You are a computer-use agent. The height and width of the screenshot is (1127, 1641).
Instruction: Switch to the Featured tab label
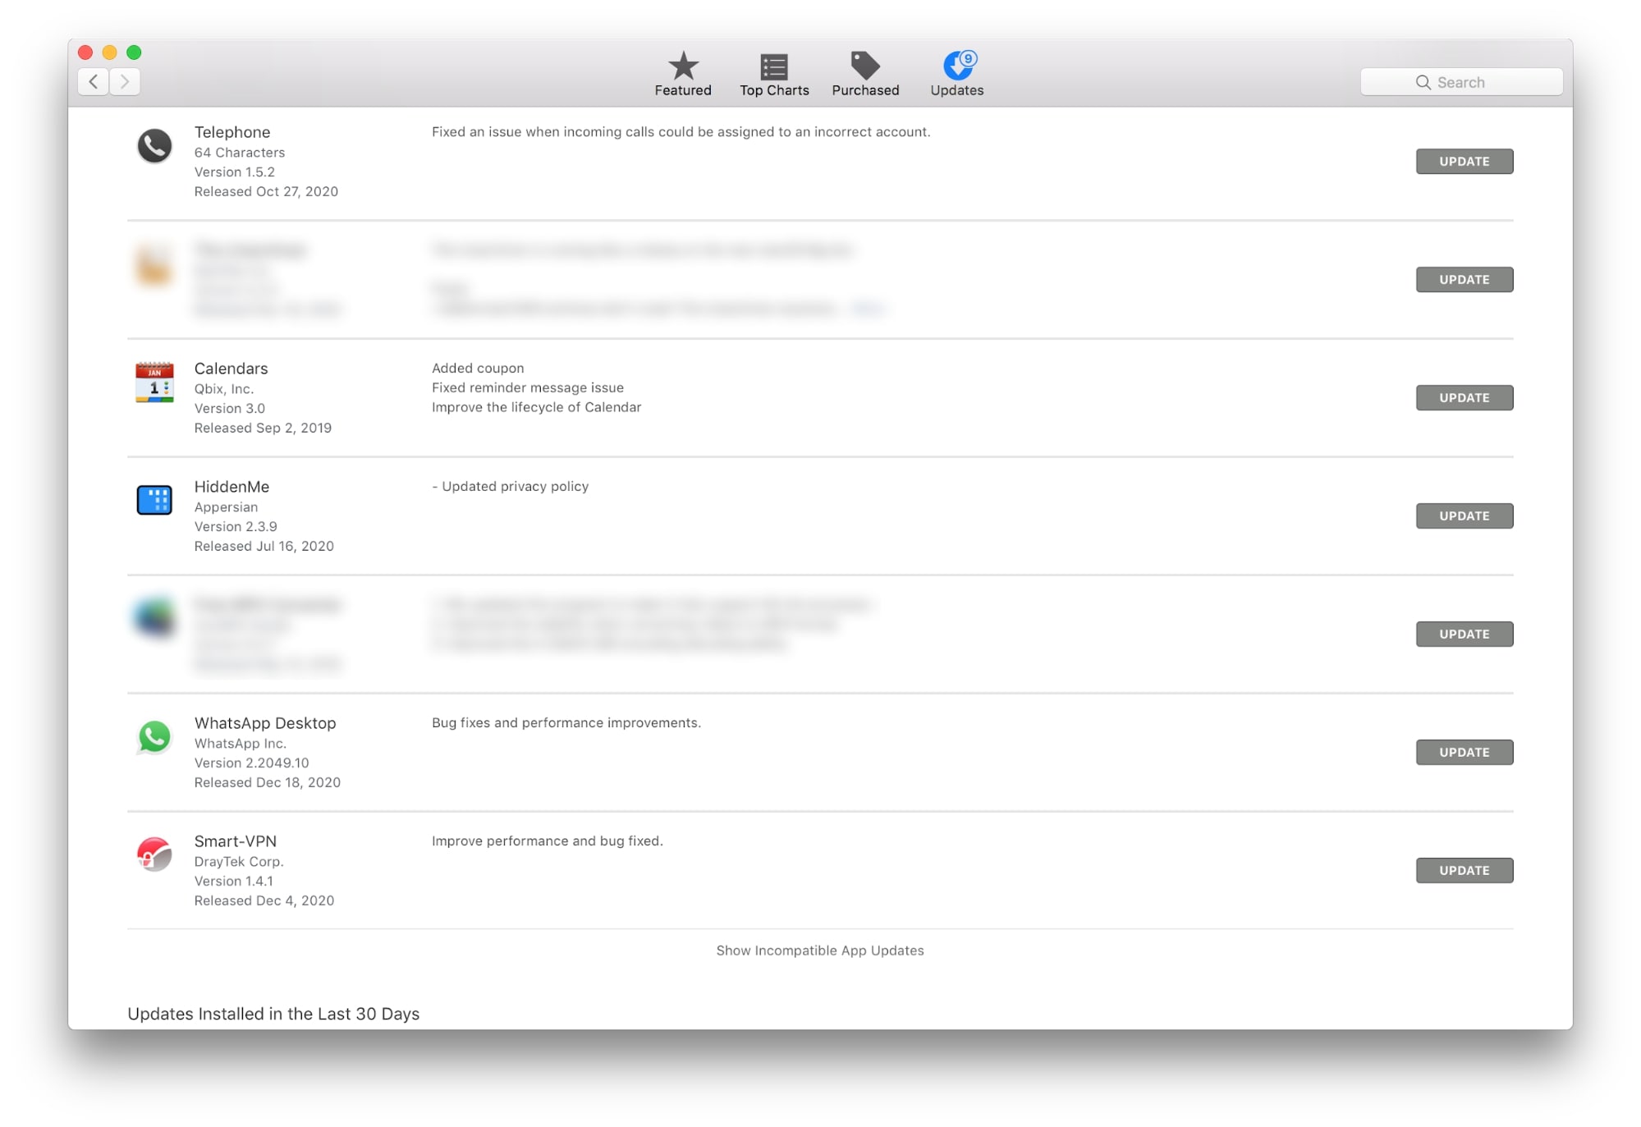coord(683,90)
